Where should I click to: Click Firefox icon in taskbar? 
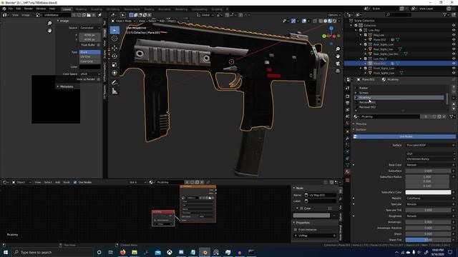coord(122,252)
